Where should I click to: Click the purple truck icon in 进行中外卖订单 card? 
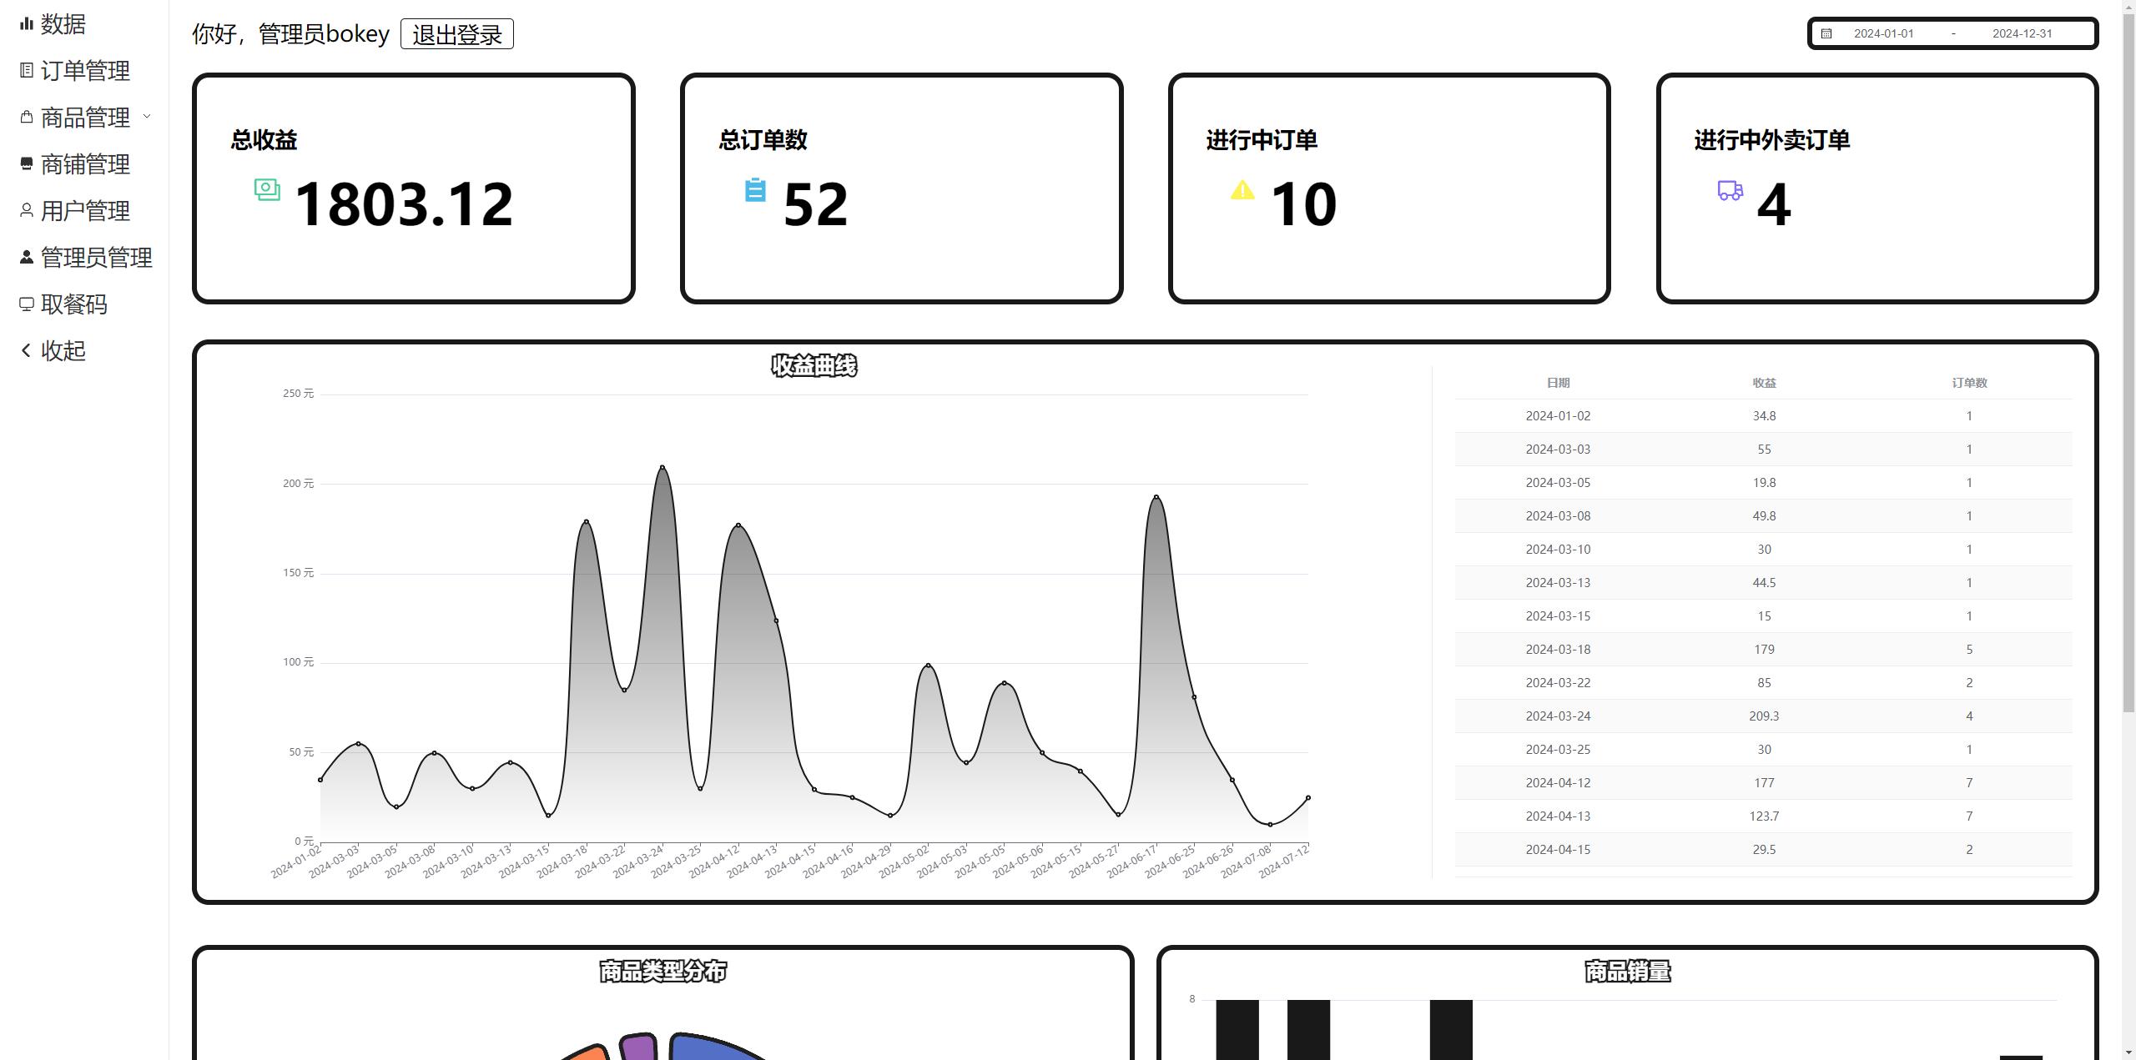click(x=1730, y=190)
